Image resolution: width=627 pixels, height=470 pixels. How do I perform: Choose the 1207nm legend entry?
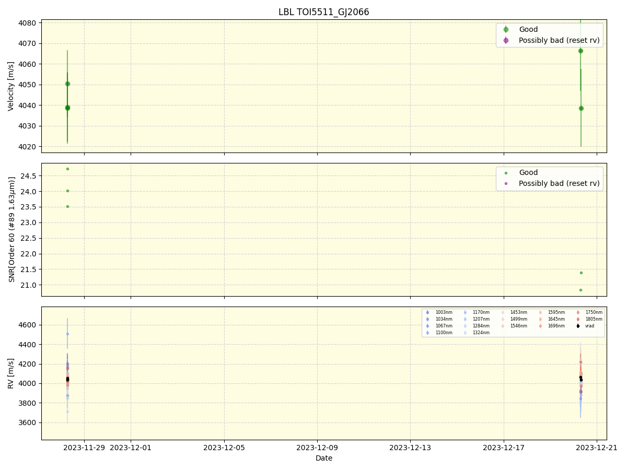tap(476, 319)
